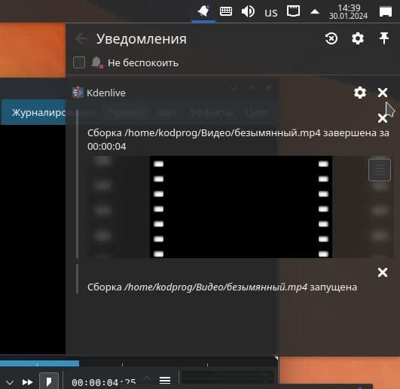Close the Kdenlive notification group
Screen dimensions: 400x389
click(x=383, y=93)
